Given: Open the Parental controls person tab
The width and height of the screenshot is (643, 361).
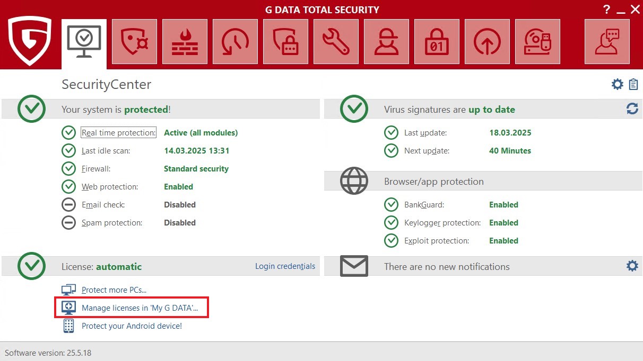Looking at the screenshot, I should 386,42.
